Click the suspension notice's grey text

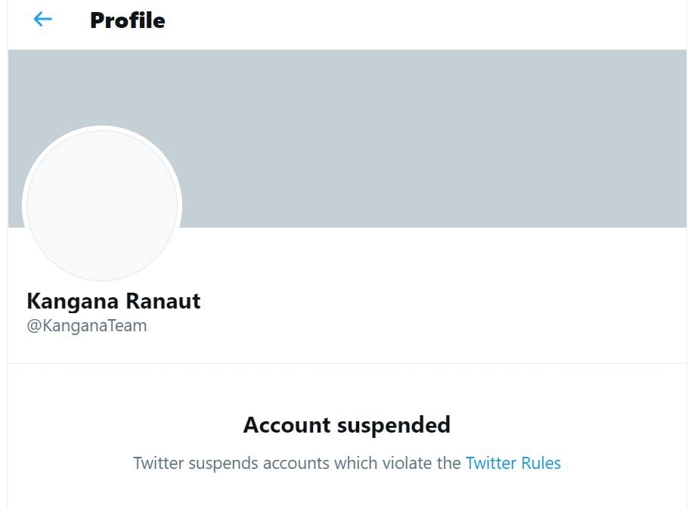(296, 463)
